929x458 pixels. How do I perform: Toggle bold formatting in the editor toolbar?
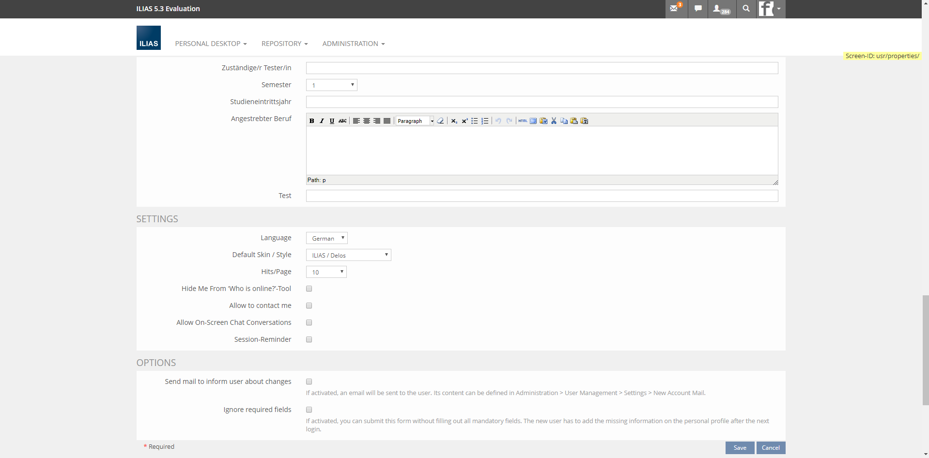(311, 121)
